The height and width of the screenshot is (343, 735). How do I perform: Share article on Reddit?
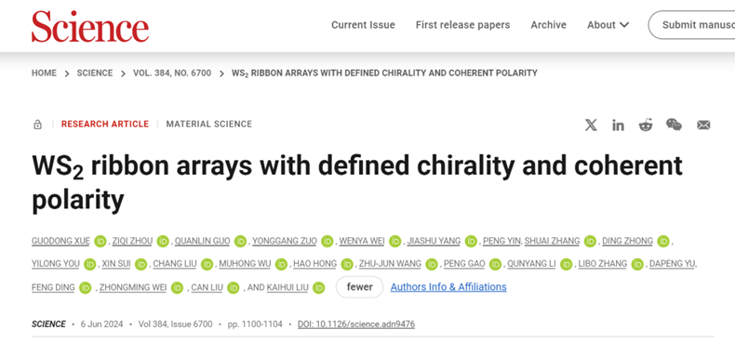[x=646, y=125]
